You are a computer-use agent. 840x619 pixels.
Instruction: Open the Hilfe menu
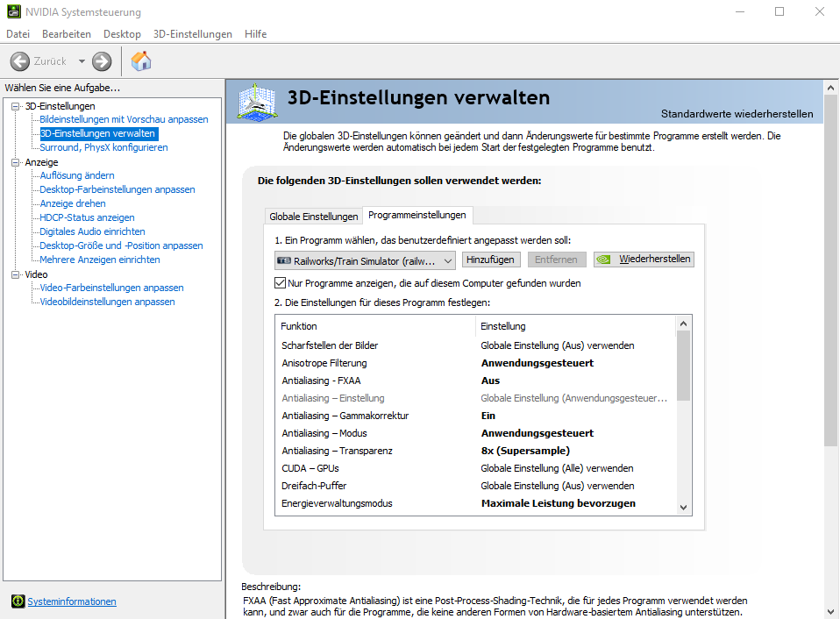pyautogui.click(x=256, y=34)
